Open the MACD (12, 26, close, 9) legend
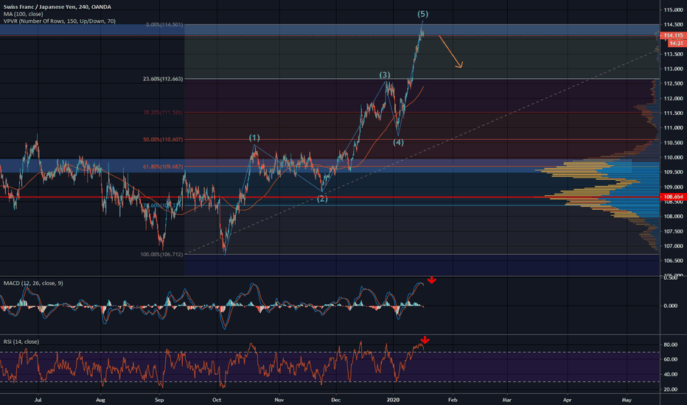 (35, 283)
